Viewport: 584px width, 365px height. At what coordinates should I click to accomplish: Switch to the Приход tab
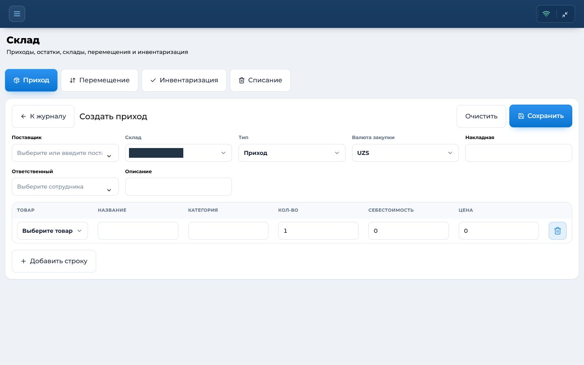pyautogui.click(x=31, y=80)
